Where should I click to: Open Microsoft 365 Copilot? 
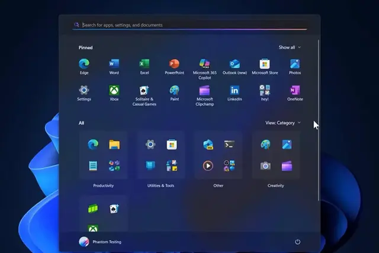[x=204, y=69]
